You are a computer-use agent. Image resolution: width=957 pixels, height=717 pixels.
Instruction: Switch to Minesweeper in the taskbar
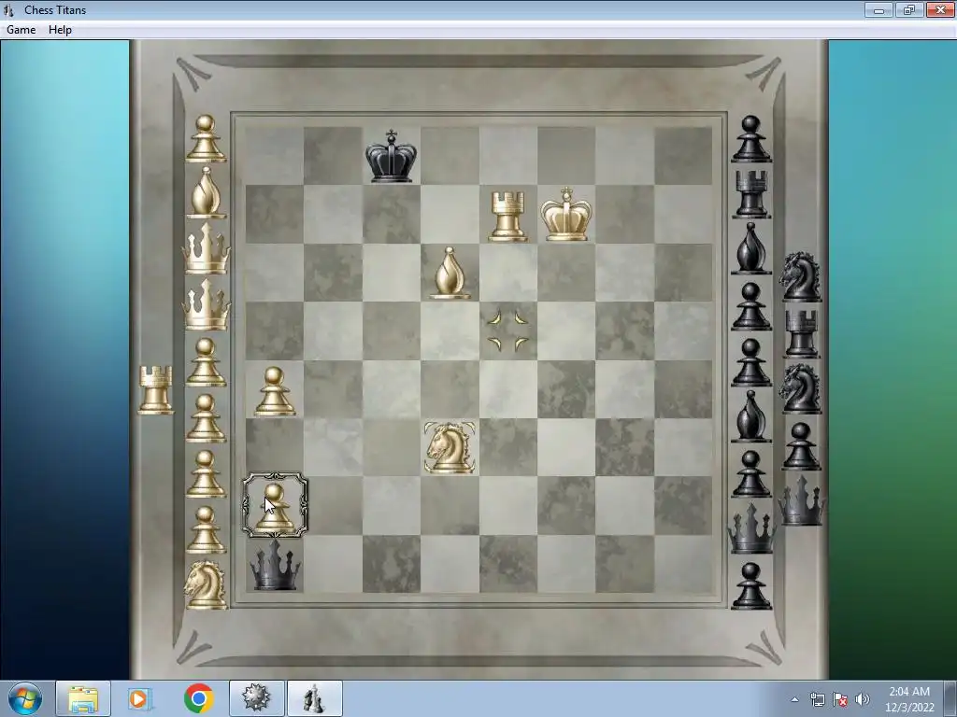coord(256,698)
